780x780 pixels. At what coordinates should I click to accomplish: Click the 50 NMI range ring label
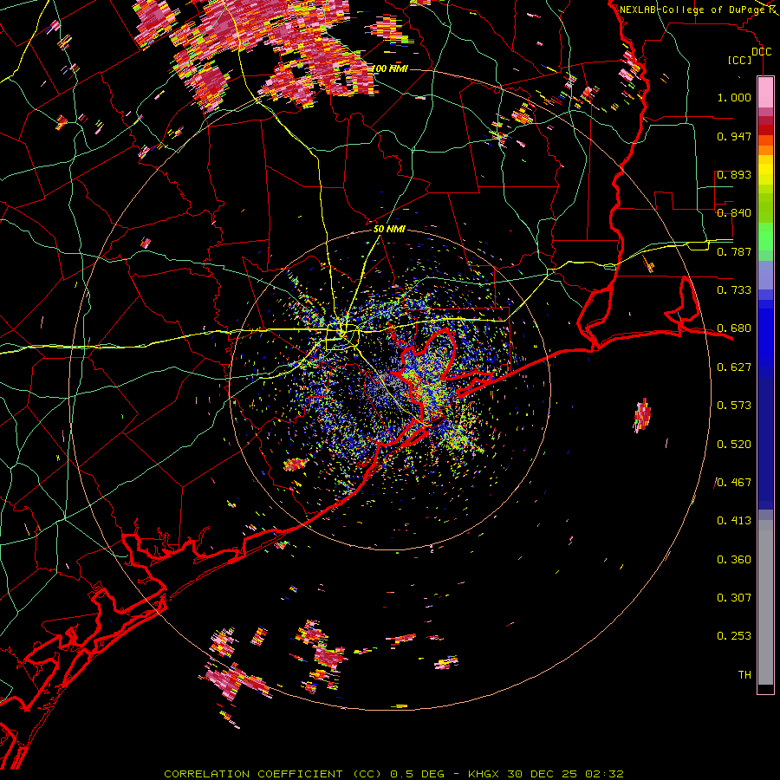tap(389, 230)
